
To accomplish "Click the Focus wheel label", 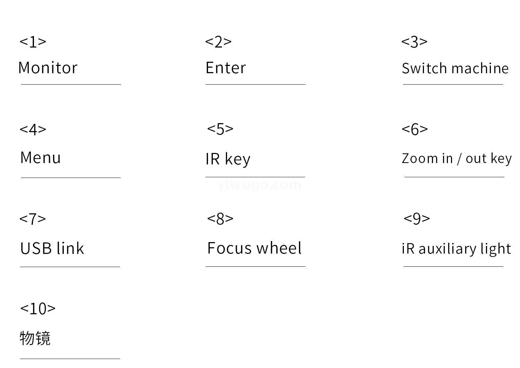I will [x=254, y=248].
